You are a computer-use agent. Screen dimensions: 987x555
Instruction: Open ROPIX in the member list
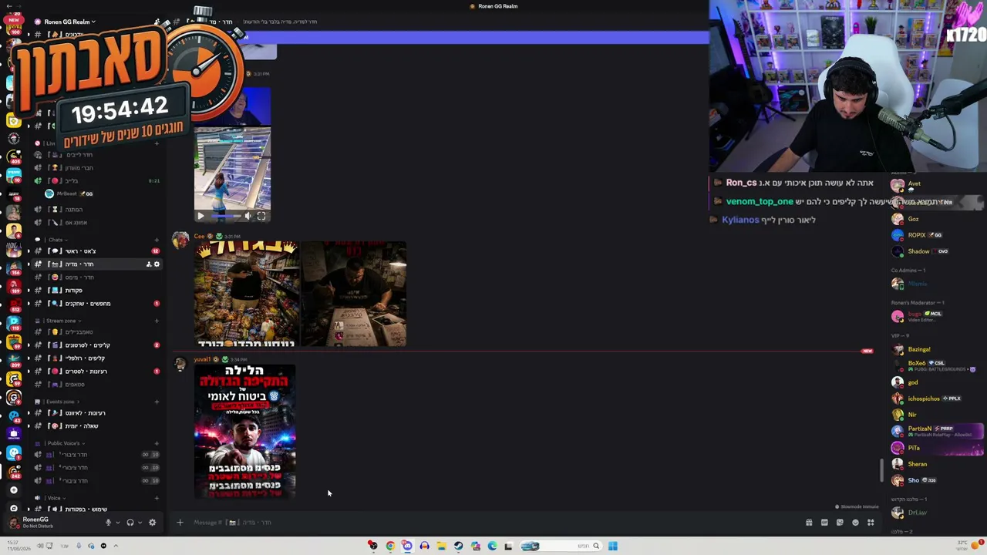tap(937, 235)
